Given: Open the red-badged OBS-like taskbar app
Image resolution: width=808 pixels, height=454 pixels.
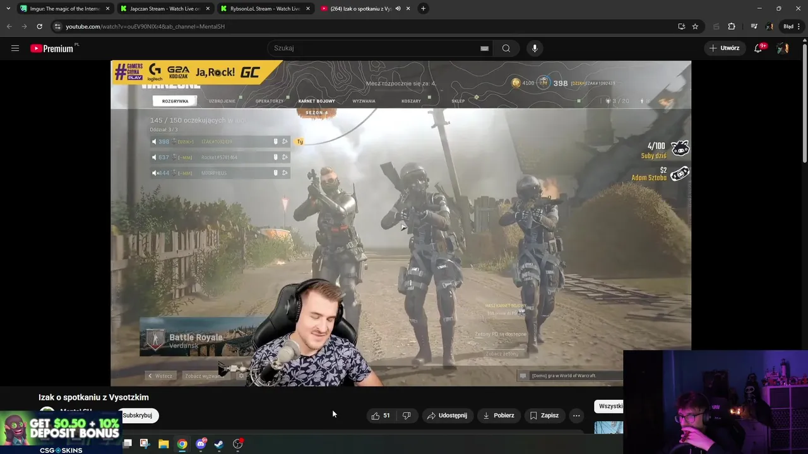Looking at the screenshot, I should 237,444.
